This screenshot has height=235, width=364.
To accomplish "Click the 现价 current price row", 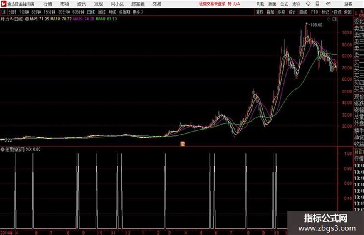I will (x=359, y=96).
